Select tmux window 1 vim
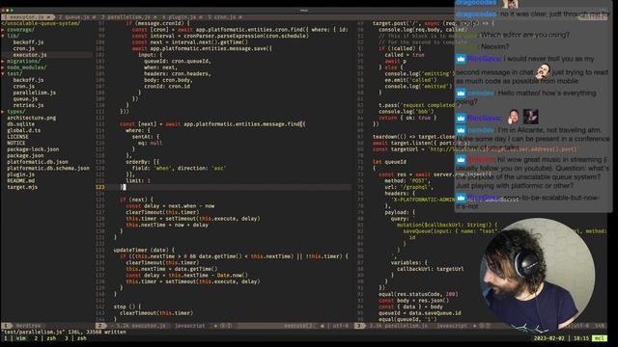This screenshot has width=618, height=347. 15,338
